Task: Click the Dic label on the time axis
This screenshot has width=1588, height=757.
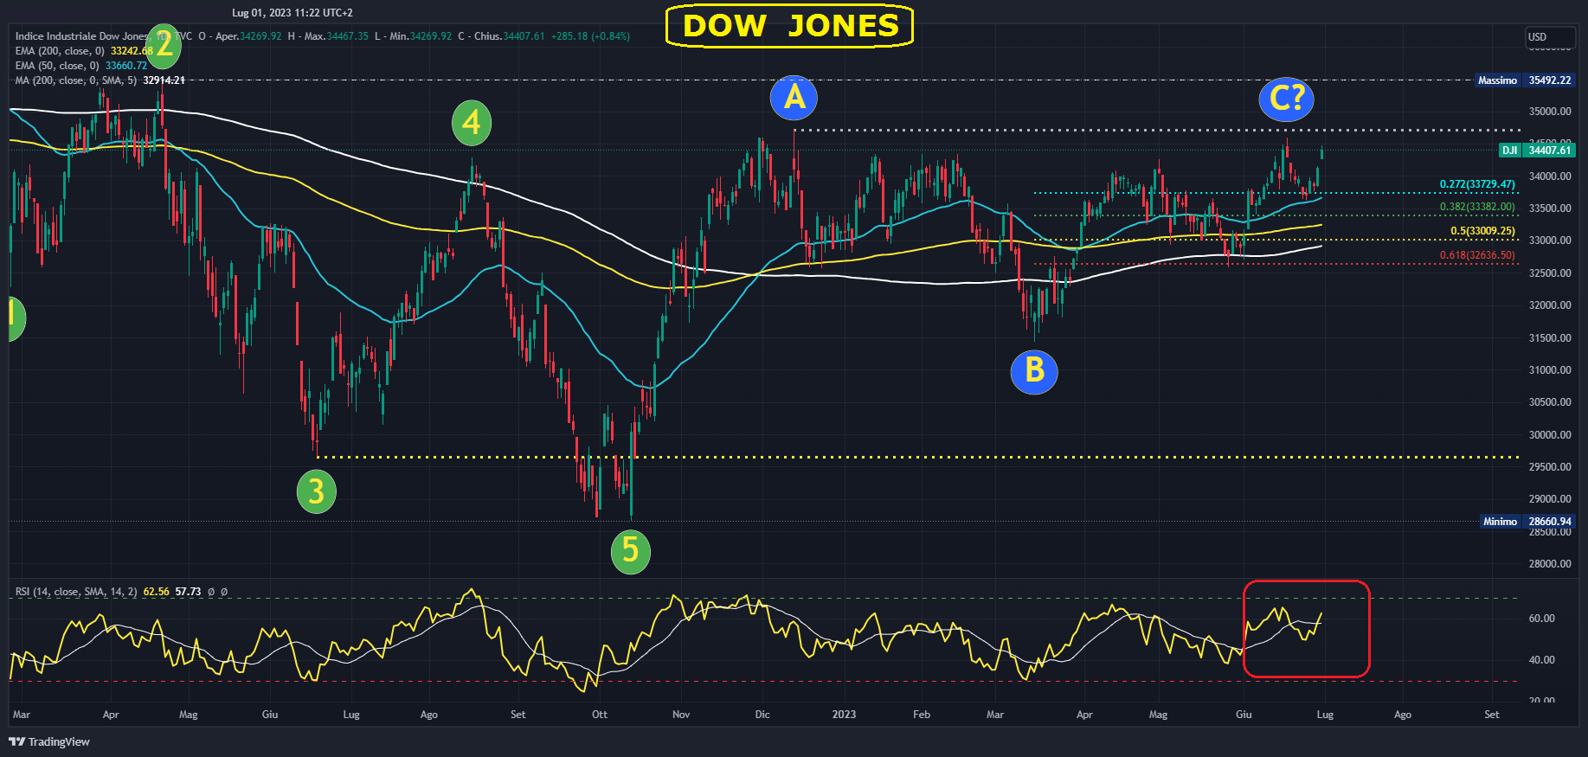Action: point(762,715)
